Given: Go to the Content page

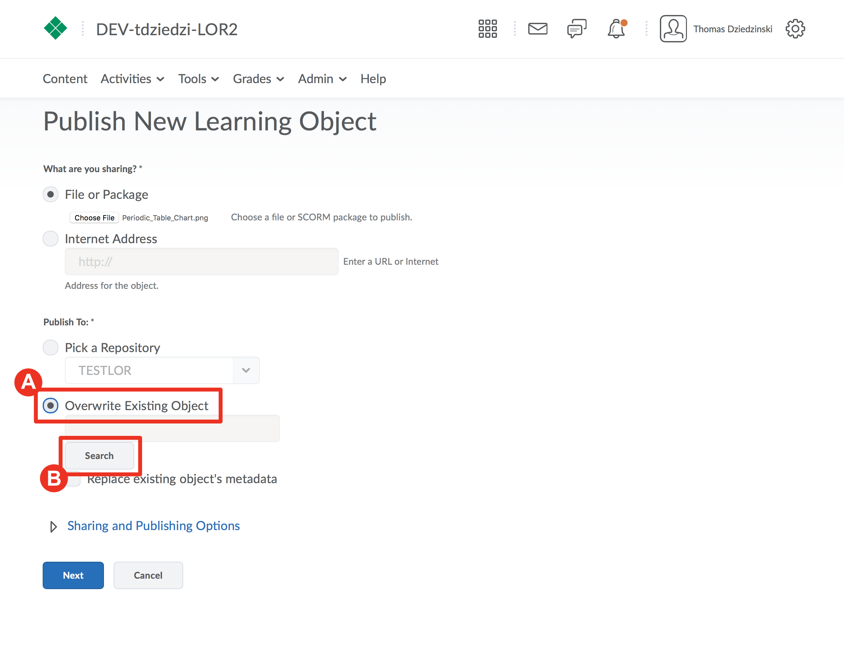Looking at the screenshot, I should [65, 79].
